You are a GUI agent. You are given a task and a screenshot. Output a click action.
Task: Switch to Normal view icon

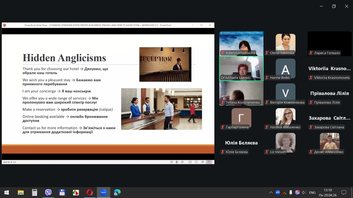click(190, 162)
